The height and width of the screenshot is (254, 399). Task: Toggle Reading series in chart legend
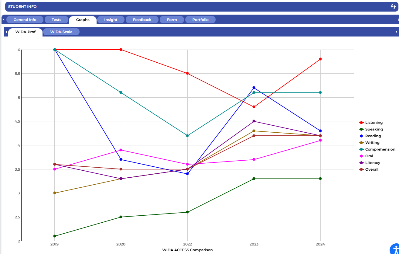(x=373, y=136)
